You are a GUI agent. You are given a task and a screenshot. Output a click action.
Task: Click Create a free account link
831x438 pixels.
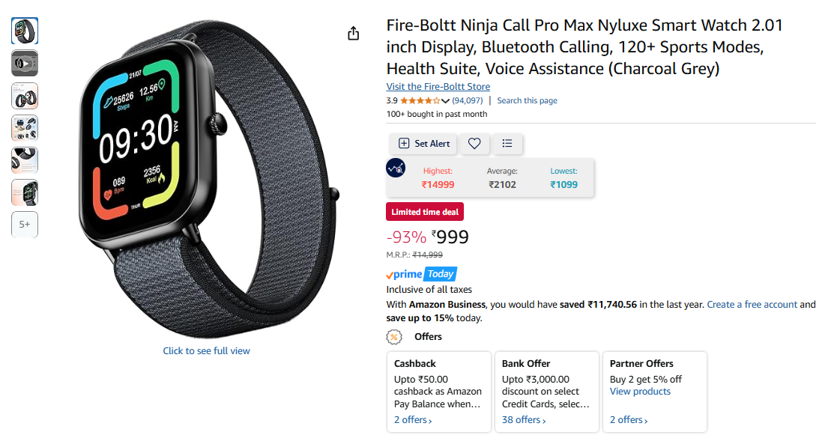pos(752,305)
